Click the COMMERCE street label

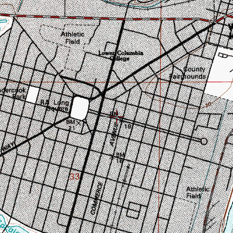click(96, 198)
